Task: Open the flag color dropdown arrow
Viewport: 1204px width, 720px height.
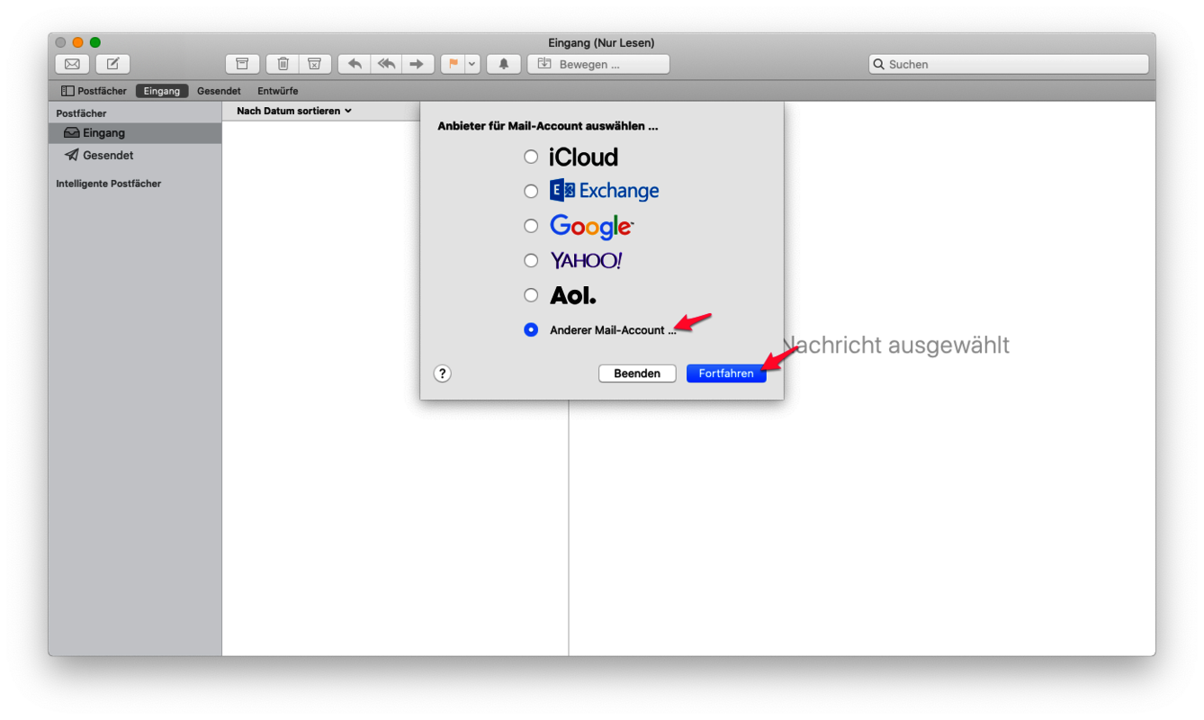Action: [x=472, y=64]
